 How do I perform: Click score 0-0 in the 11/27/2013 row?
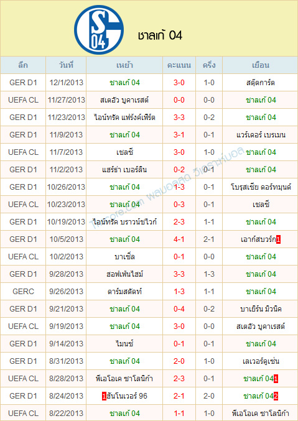(179, 100)
